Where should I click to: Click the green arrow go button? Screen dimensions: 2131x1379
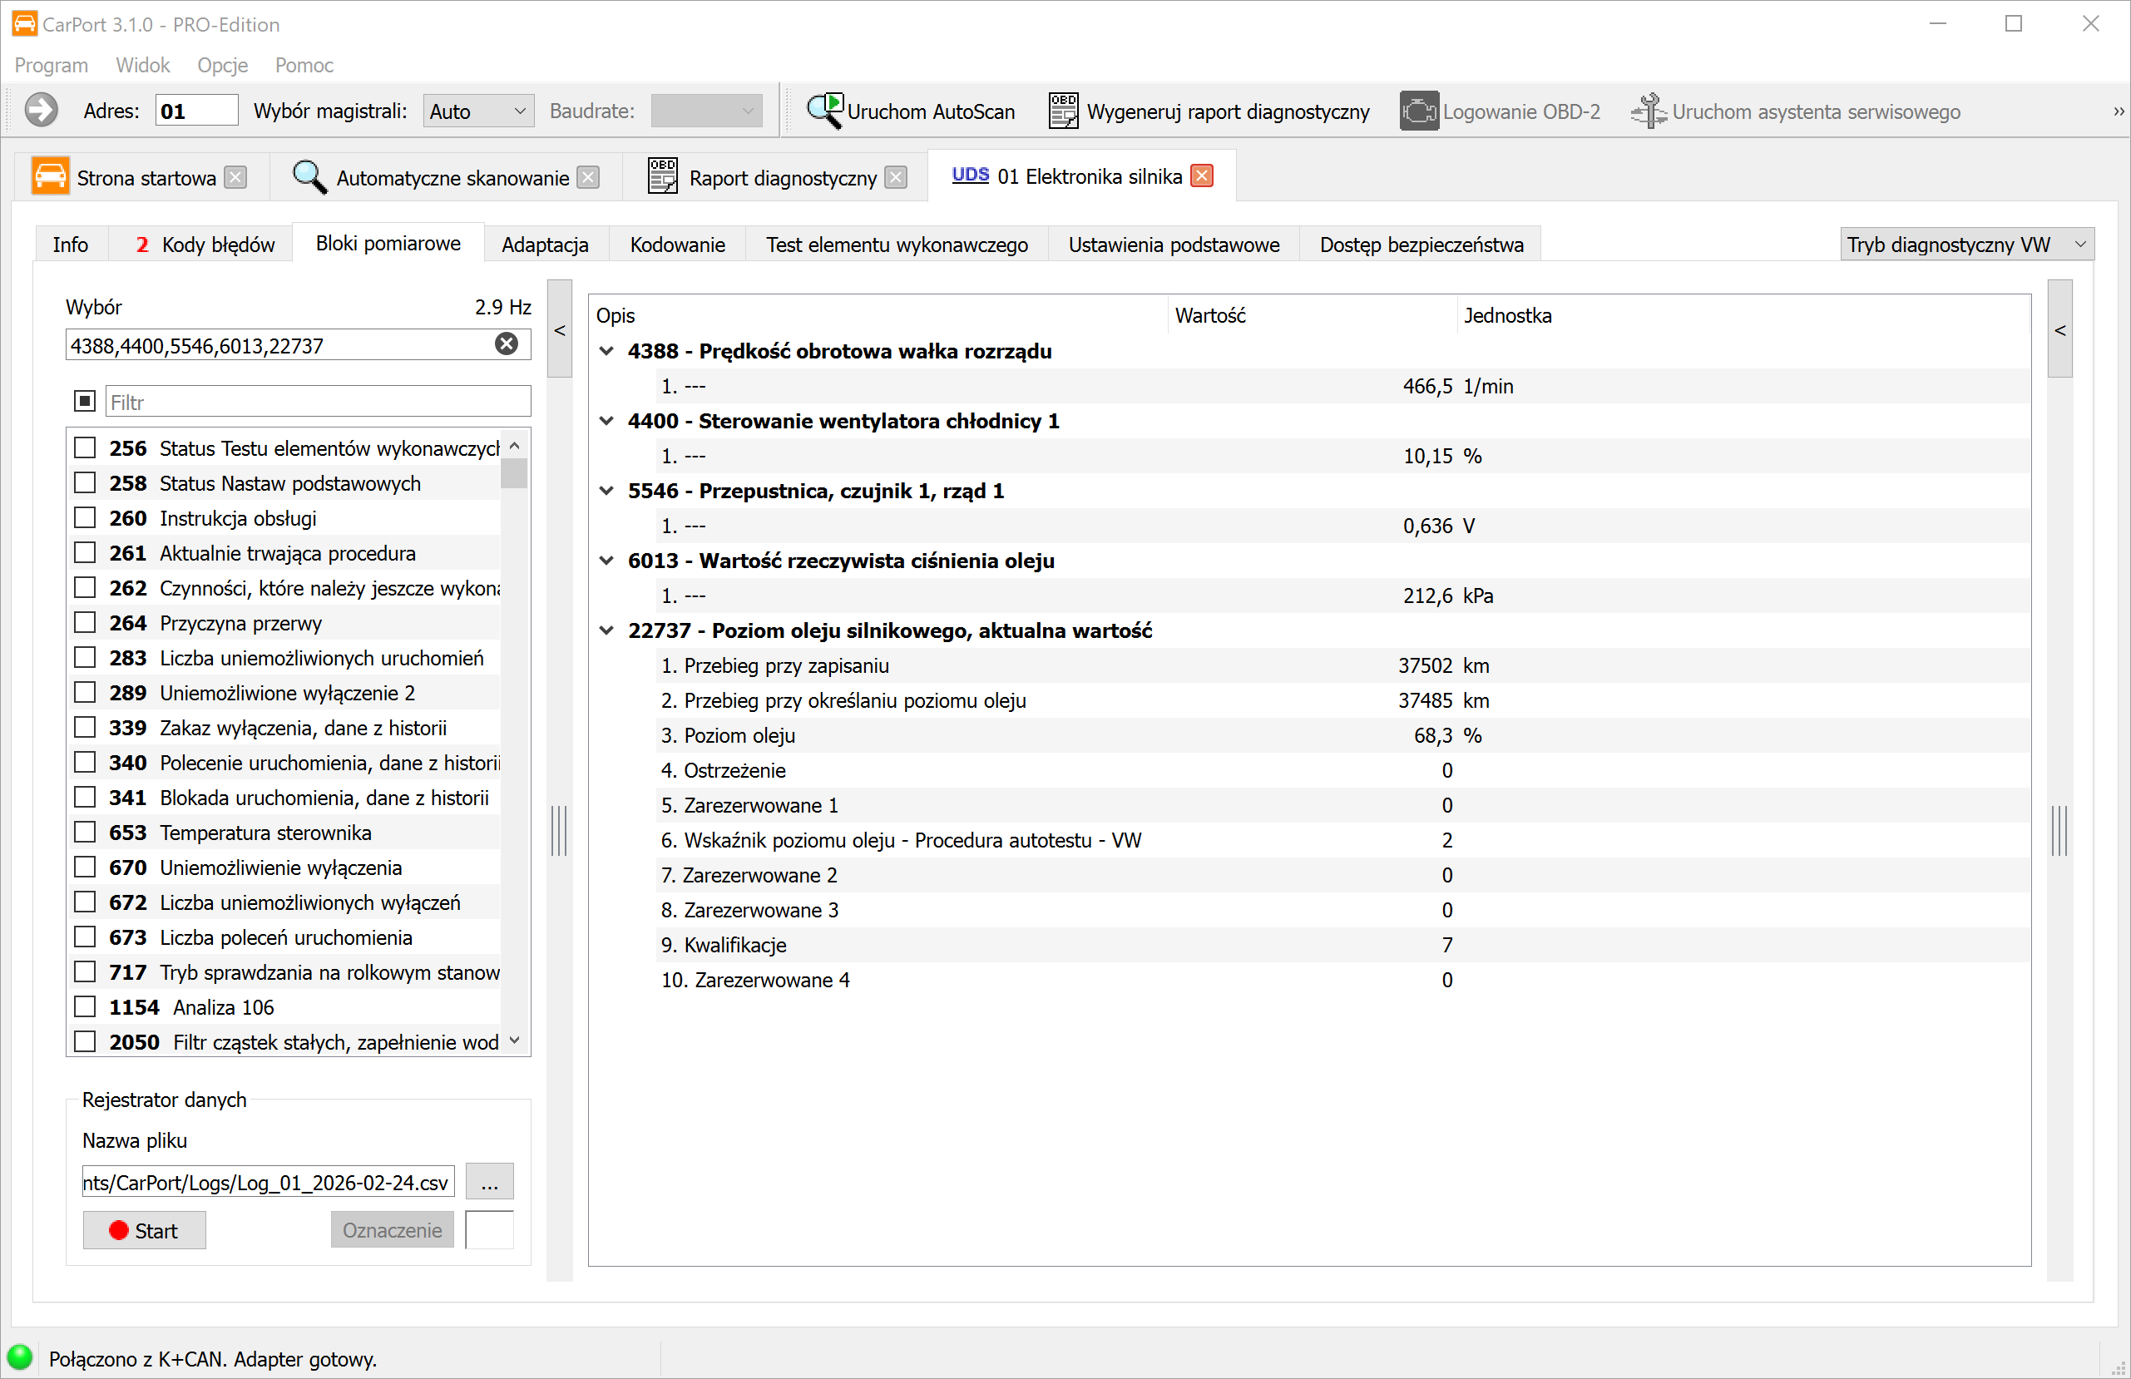pyautogui.click(x=42, y=111)
